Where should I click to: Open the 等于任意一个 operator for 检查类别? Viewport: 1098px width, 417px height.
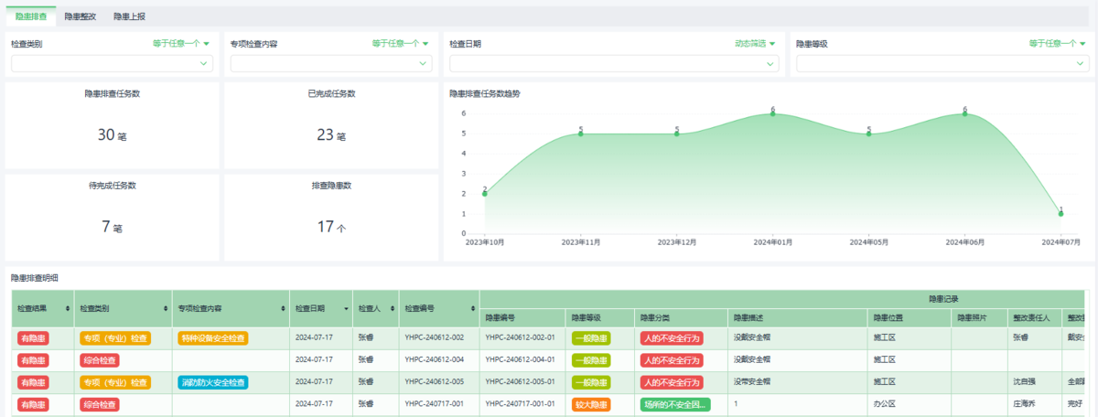coord(180,43)
